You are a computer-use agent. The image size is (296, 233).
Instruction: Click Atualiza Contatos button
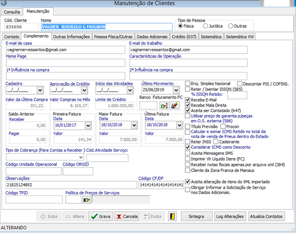pos(266,216)
